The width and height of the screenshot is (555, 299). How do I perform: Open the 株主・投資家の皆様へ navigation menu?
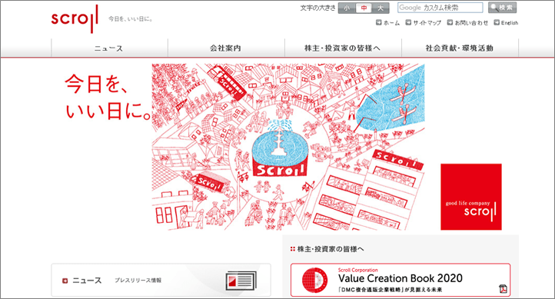click(x=343, y=48)
